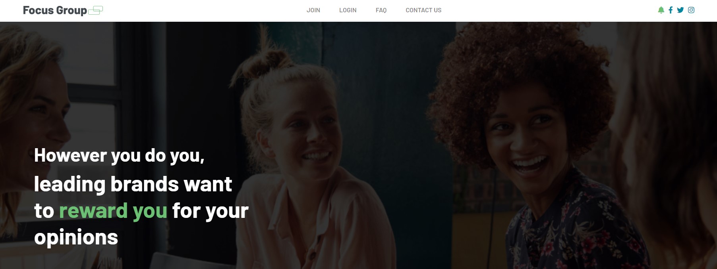
Task: Open the Instagram icon in header
Action: pyautogui.click(x=691, y=10)
